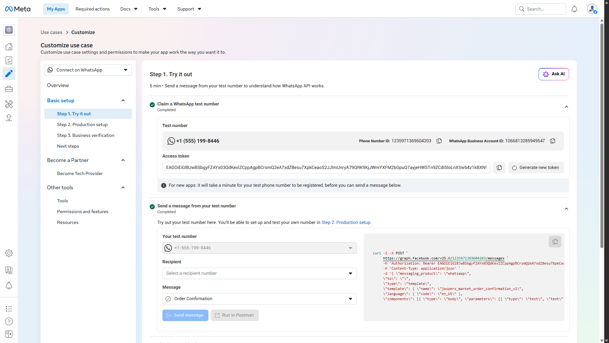
Task: Switch to My Apps tab
Action: [56, 9]
